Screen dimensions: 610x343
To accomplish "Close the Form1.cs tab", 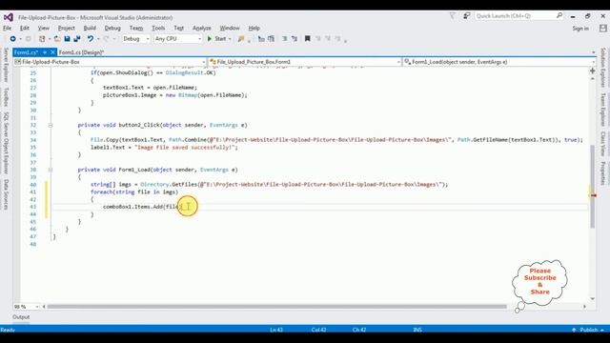I will tap(52, 52).
